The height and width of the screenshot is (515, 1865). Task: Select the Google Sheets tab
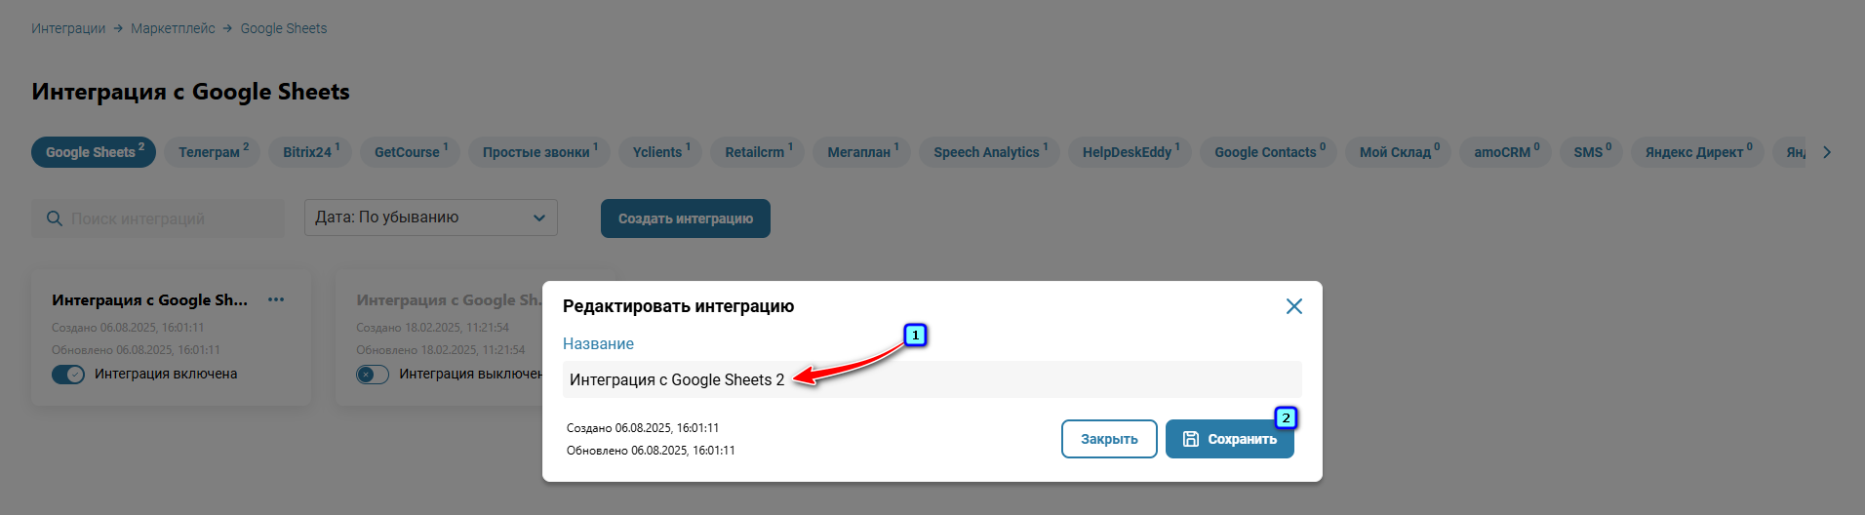click(94, 152)
